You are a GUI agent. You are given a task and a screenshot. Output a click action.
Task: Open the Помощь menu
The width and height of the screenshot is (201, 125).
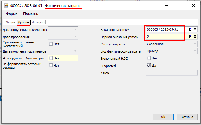[x=30, y=14]
